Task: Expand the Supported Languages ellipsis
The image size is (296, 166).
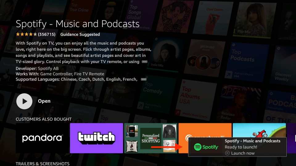Action: click(x=143, y=79)
